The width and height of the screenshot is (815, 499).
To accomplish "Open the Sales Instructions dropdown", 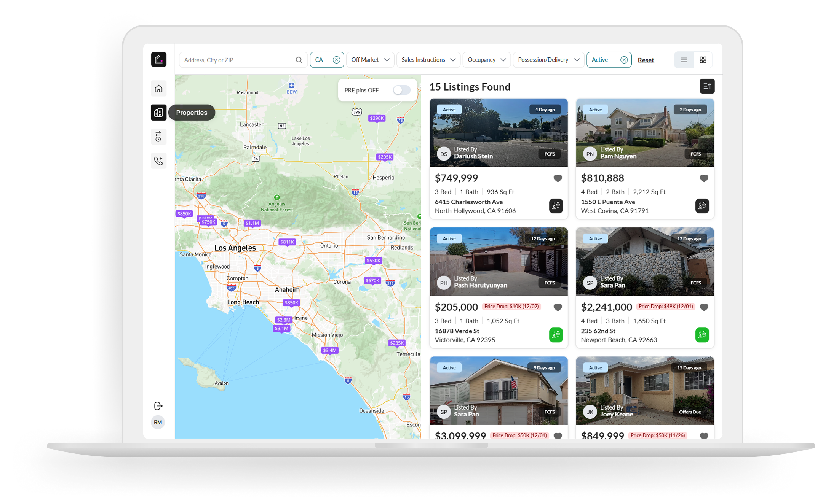I will click(x=428, y=60).
